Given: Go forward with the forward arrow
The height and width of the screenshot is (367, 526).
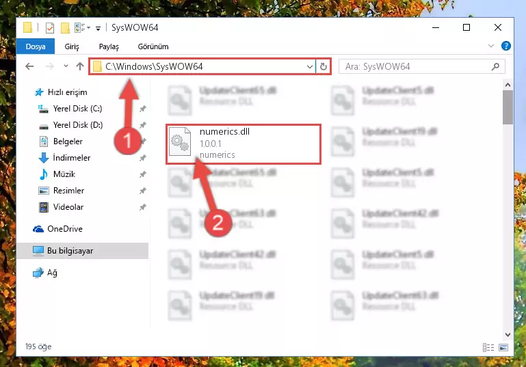Looking at the screenshot, I should [x=49, y=66].
